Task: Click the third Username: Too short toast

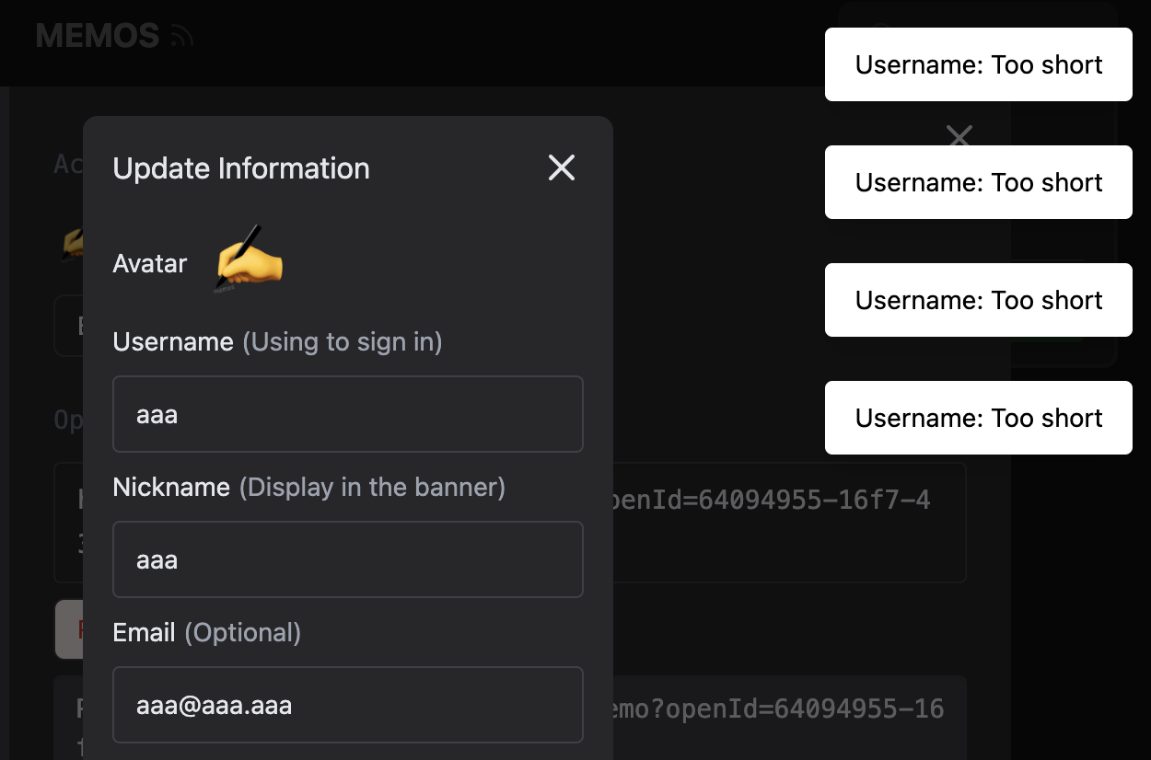Action: 978,300
